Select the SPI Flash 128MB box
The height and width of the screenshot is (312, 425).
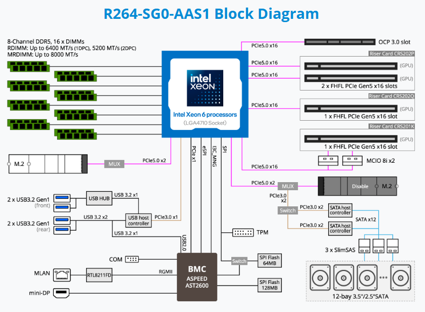[270, 285]
